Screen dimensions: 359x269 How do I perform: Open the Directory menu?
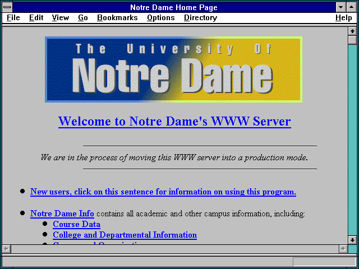tap(201, 18)
